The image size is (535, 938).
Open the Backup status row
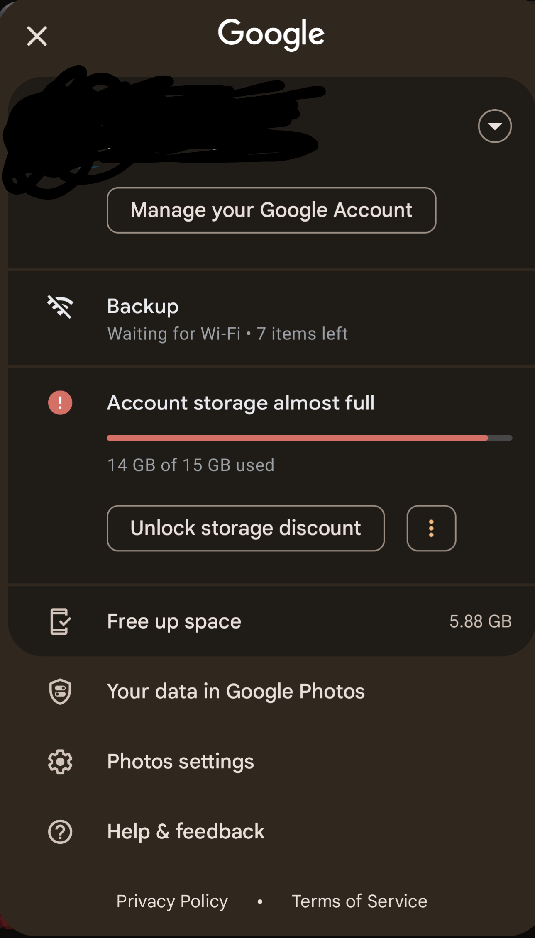coord(271,319)
